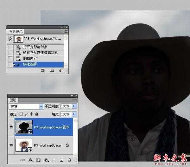Image resolution: width=190 pixels, height=167 pixels.
Task: Click the History panel scroll-up arrow
Action: 66,37
